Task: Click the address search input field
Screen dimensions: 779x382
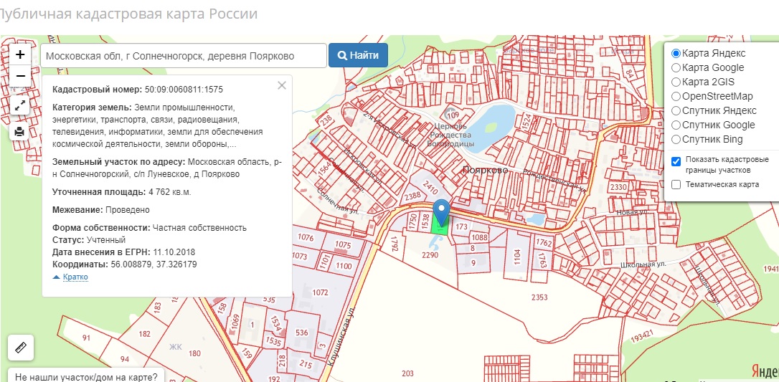Action: pyautogui.click(x=183, y=56)
